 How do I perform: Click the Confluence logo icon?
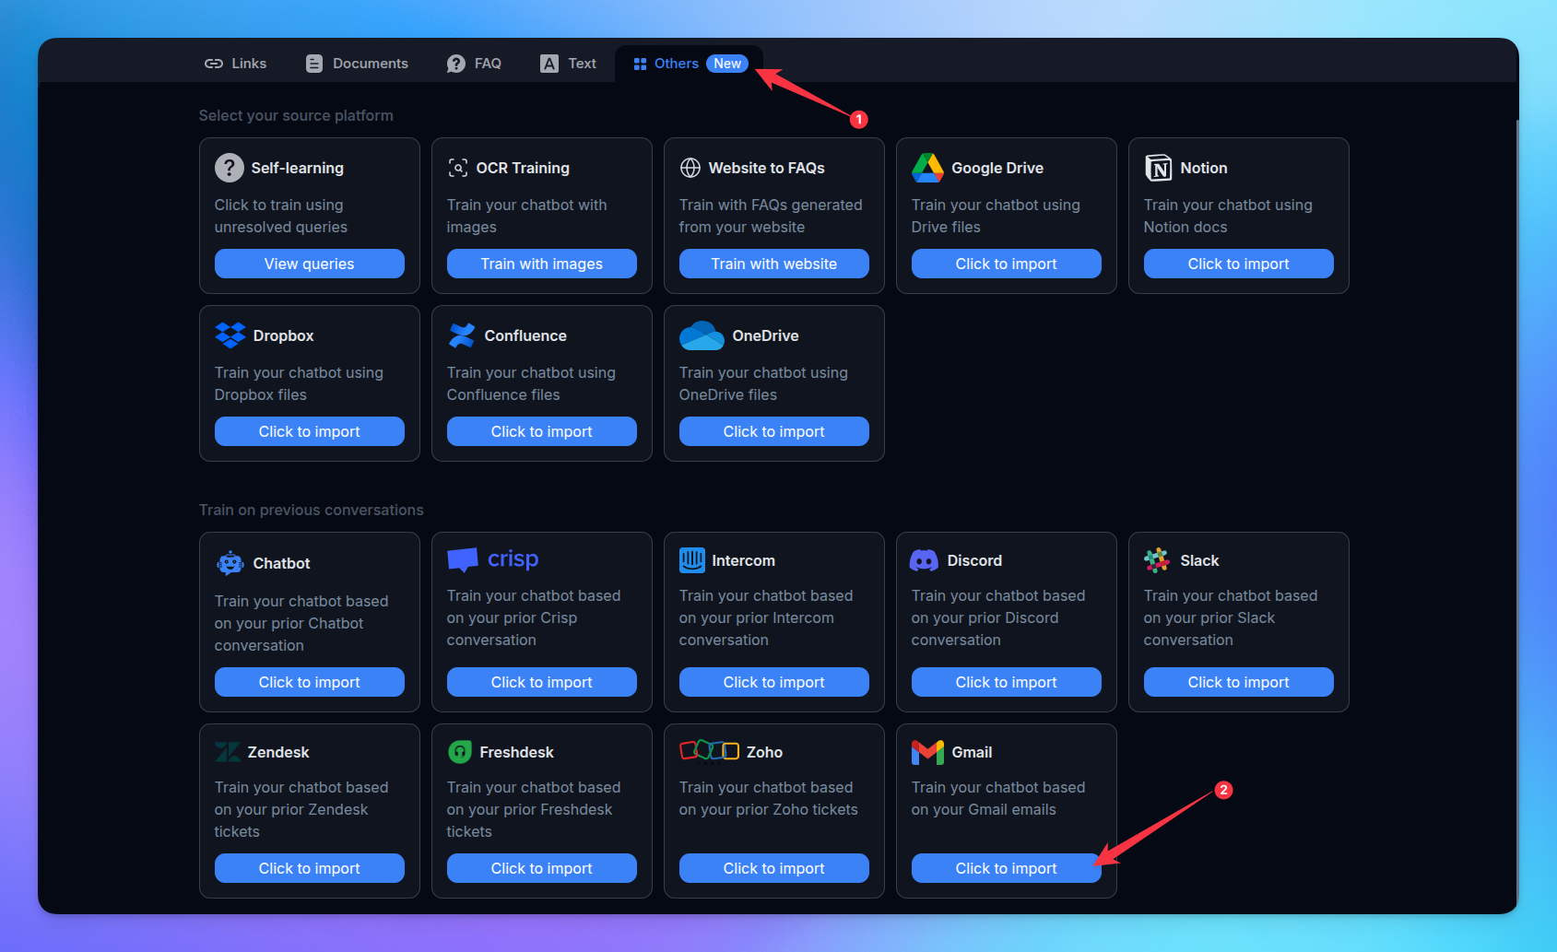462,335
